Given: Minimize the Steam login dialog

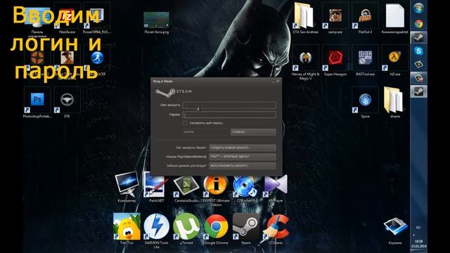Looking at the screenshot, I should point(273,82).
